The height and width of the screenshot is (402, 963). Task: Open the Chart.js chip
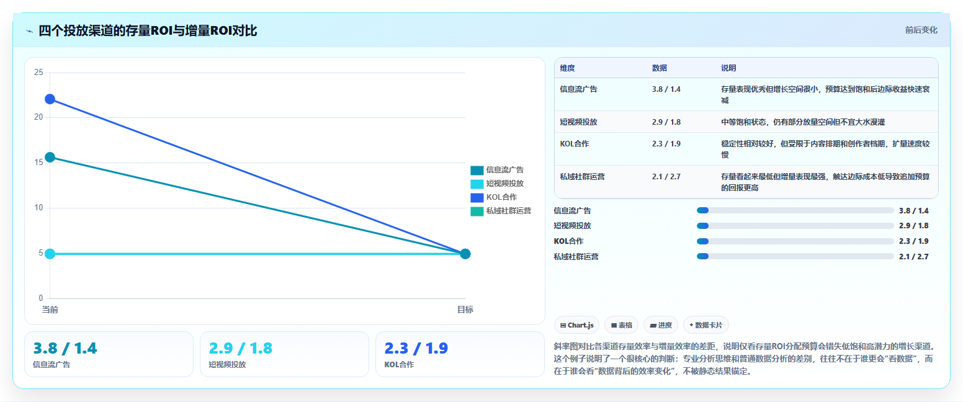pos(577,325)
